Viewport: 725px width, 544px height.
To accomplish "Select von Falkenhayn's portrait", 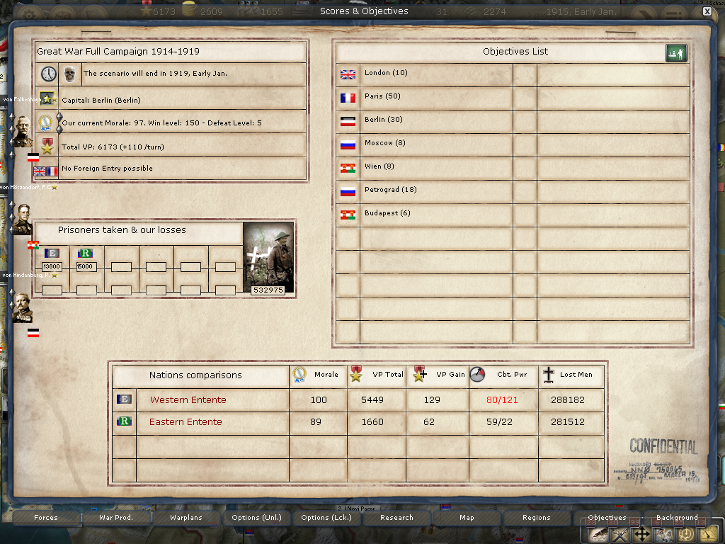I will pyautogui.click(x=23, y=129).
